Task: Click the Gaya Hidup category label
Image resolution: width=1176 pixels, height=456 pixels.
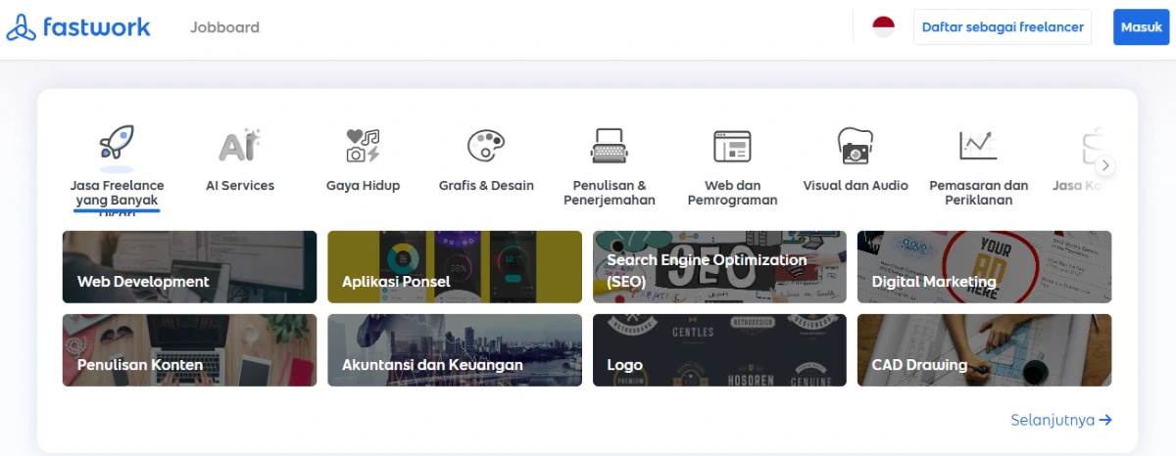Action: click(363, 185)
